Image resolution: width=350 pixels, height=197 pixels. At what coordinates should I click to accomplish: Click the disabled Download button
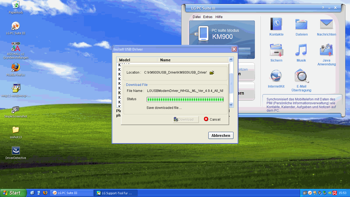point(186,119)
